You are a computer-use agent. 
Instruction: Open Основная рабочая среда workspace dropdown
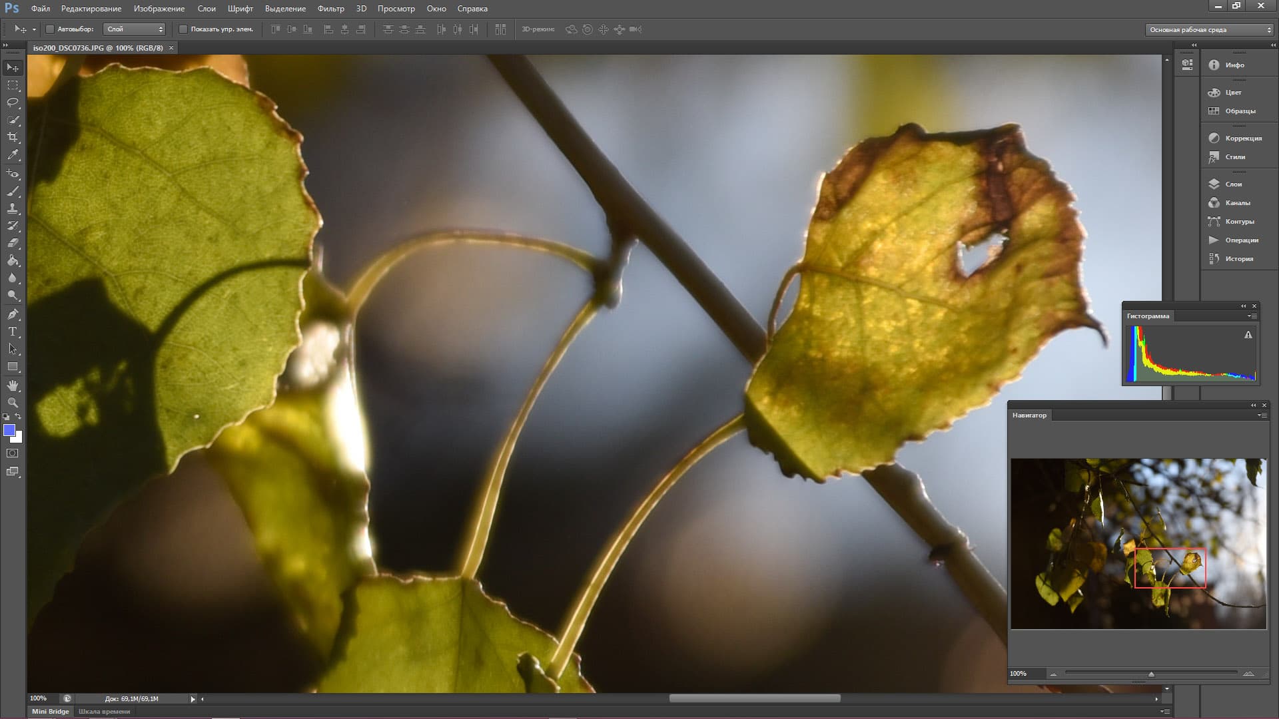point(1209,30)
